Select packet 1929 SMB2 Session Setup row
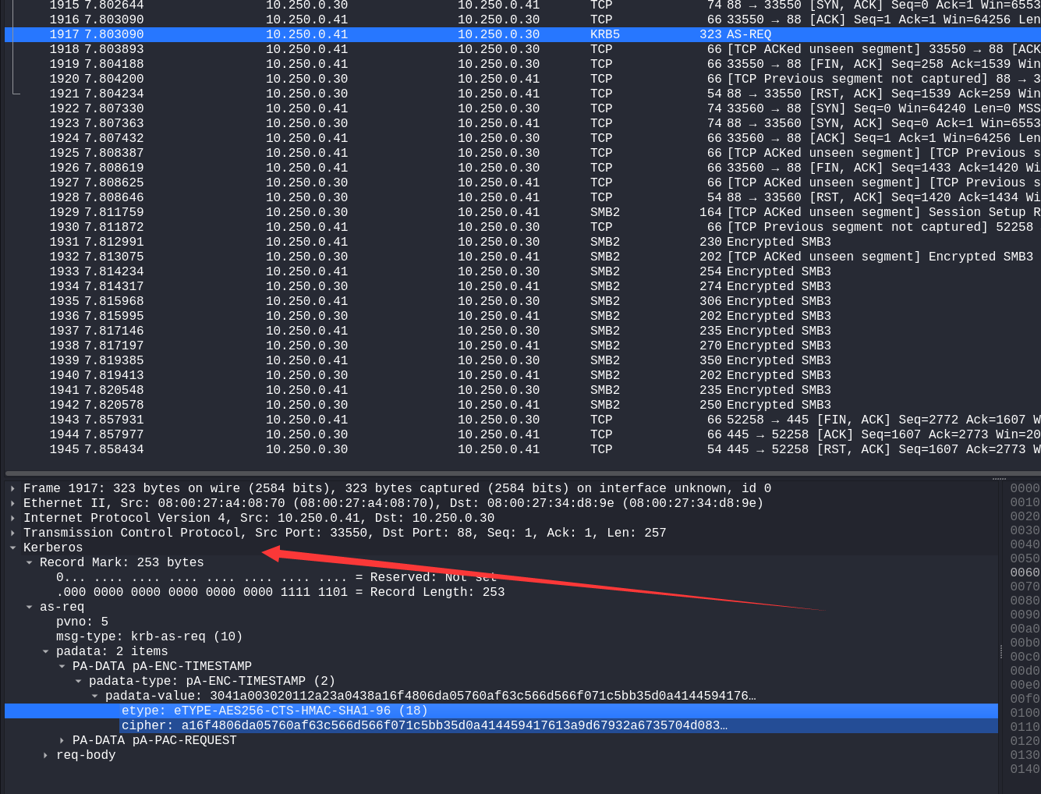The image size is (1041, 794). [x=522, y=212]
